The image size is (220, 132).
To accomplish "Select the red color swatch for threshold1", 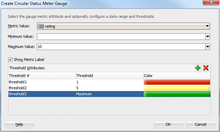I will pos(177,82).
